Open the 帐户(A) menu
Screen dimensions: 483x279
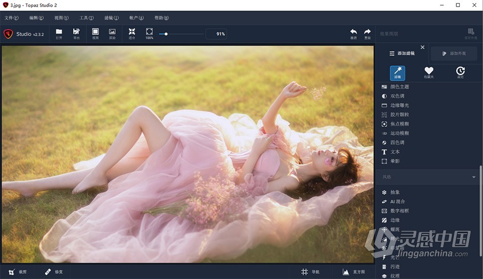(136, 18)
